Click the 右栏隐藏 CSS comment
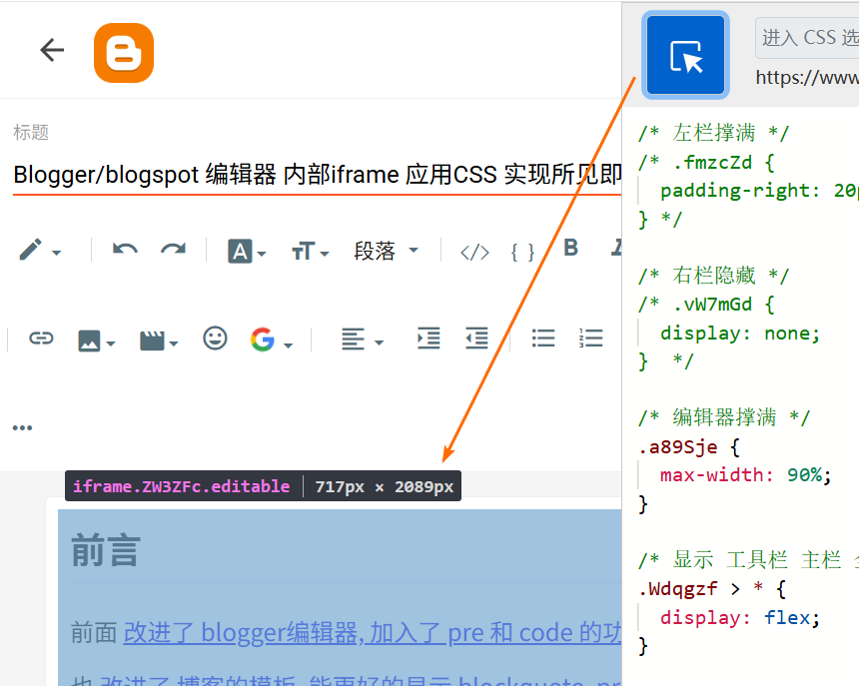 pyautogui.click(x=714, y=276)
